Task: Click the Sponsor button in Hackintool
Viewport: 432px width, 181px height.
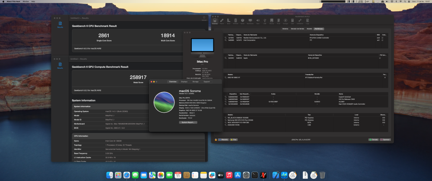Action: click(385, 140)
